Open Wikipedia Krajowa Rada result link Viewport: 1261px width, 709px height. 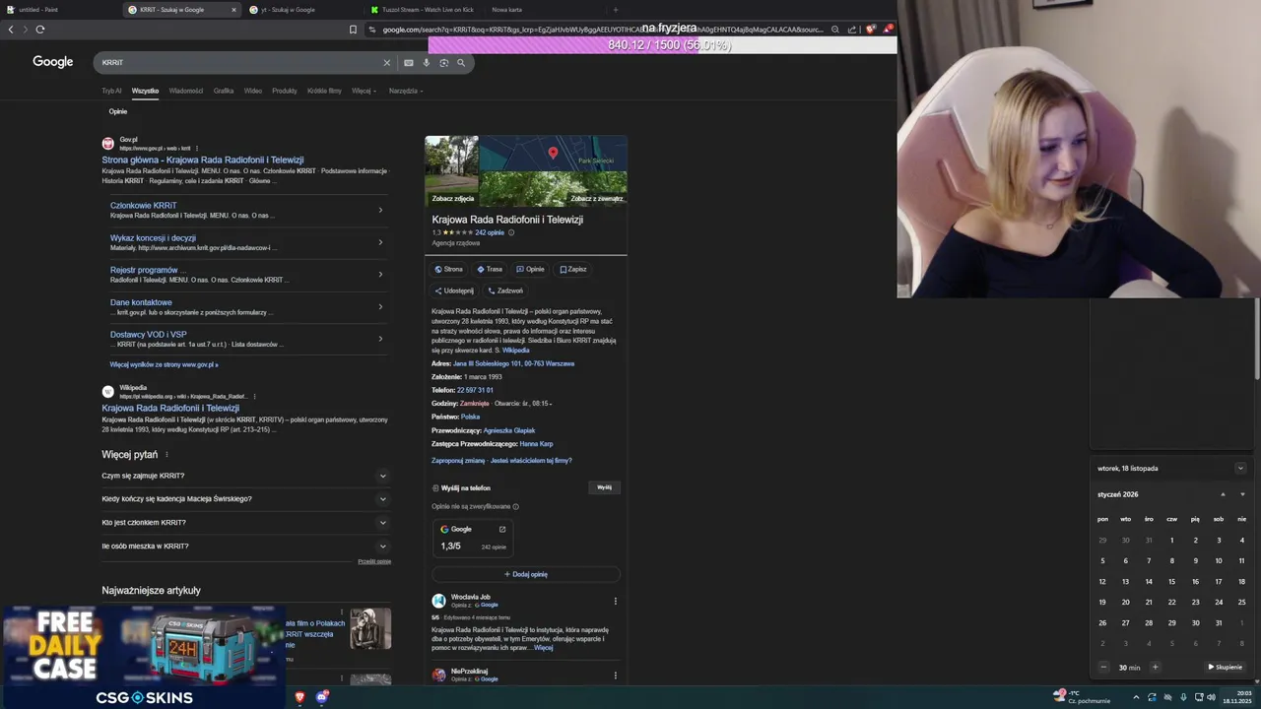[170, 408]
